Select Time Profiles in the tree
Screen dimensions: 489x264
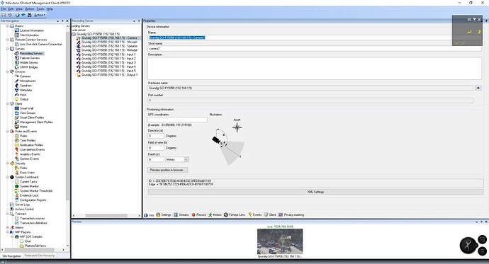click(x=28, y=140)
